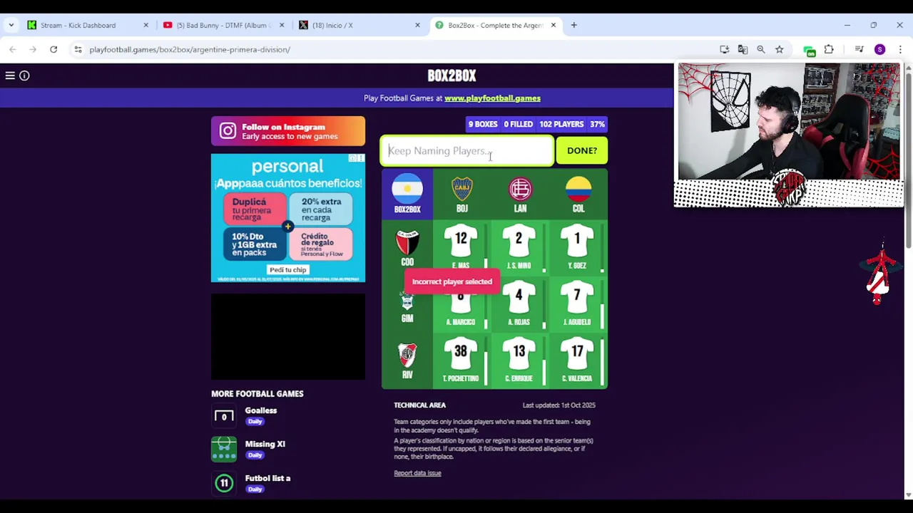Image resolution: width=913 pixels, height=513 pixels.
Task: Click the browser back arrow
Action: point(13,49)
